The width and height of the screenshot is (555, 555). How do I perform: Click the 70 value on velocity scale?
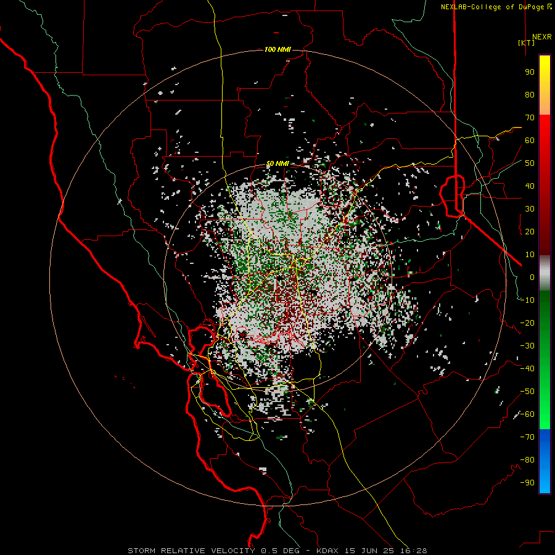pos(530,118)
